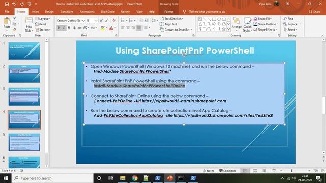
Task: Select slide 5 thumbnail
Action: 24,142
